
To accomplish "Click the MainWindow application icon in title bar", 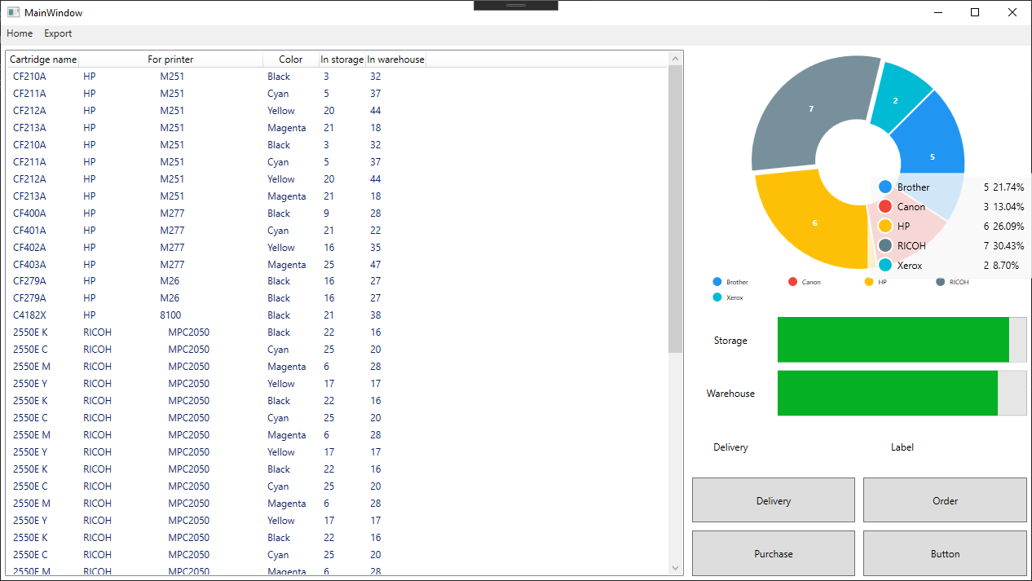I will pyautogui.click(x=13, y=12).
